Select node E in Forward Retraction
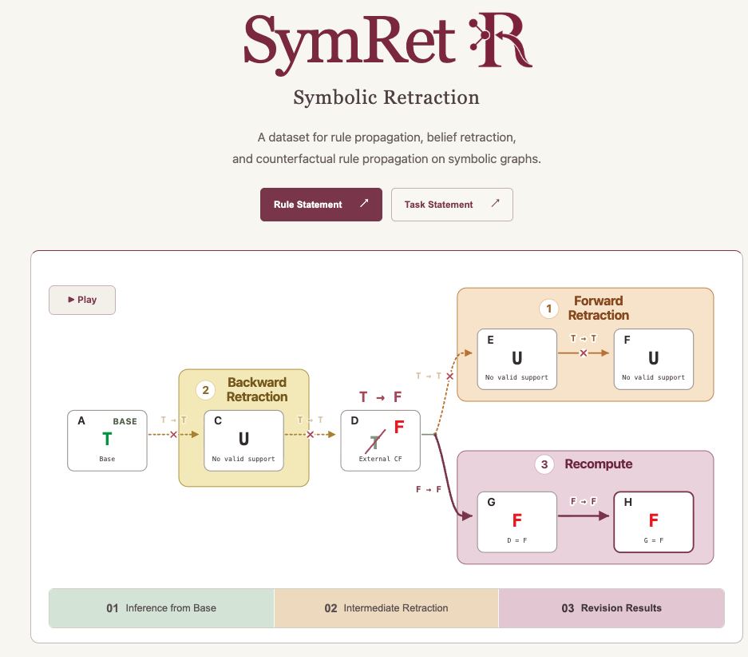This screenshot has height=657, width=748. tap(517, 359)
